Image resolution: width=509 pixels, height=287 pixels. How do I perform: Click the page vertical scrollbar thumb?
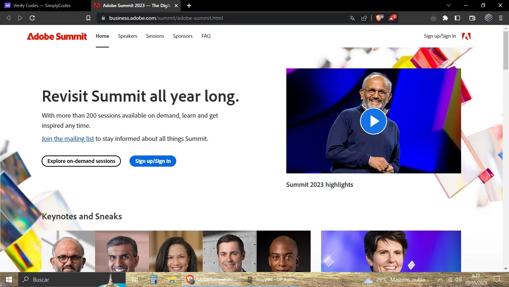(x=506, y=50)
